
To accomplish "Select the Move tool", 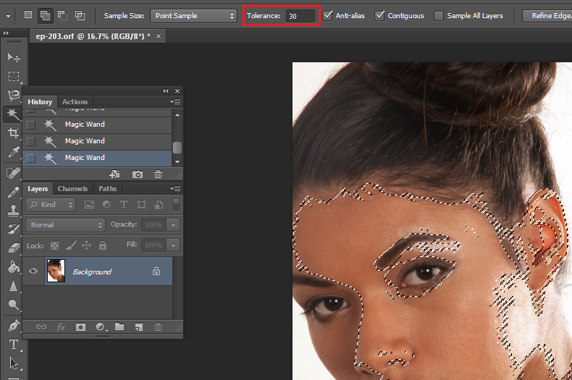I will coord(14,57).
